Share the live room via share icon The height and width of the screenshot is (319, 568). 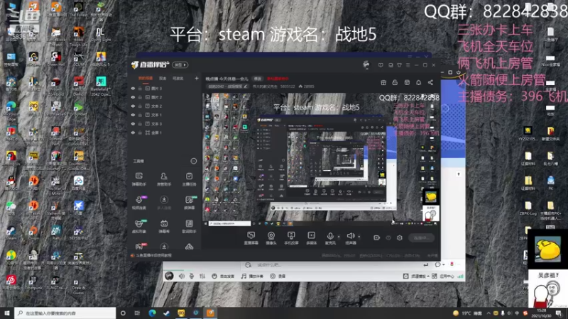pyautogui.click(x=430, y=82)
